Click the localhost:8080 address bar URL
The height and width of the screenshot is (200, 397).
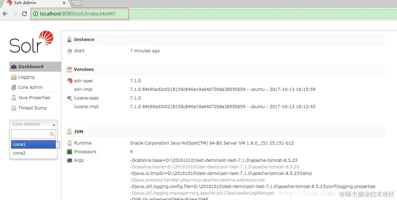tap(78, 14)
